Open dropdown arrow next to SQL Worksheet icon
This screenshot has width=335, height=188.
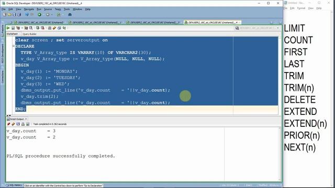pyautogui.click(x=63, y=15)
